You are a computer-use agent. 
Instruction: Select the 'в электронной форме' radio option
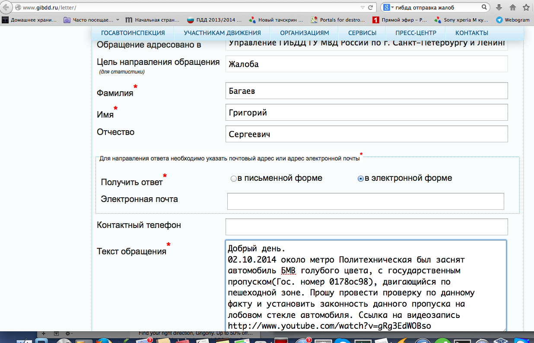361,179
